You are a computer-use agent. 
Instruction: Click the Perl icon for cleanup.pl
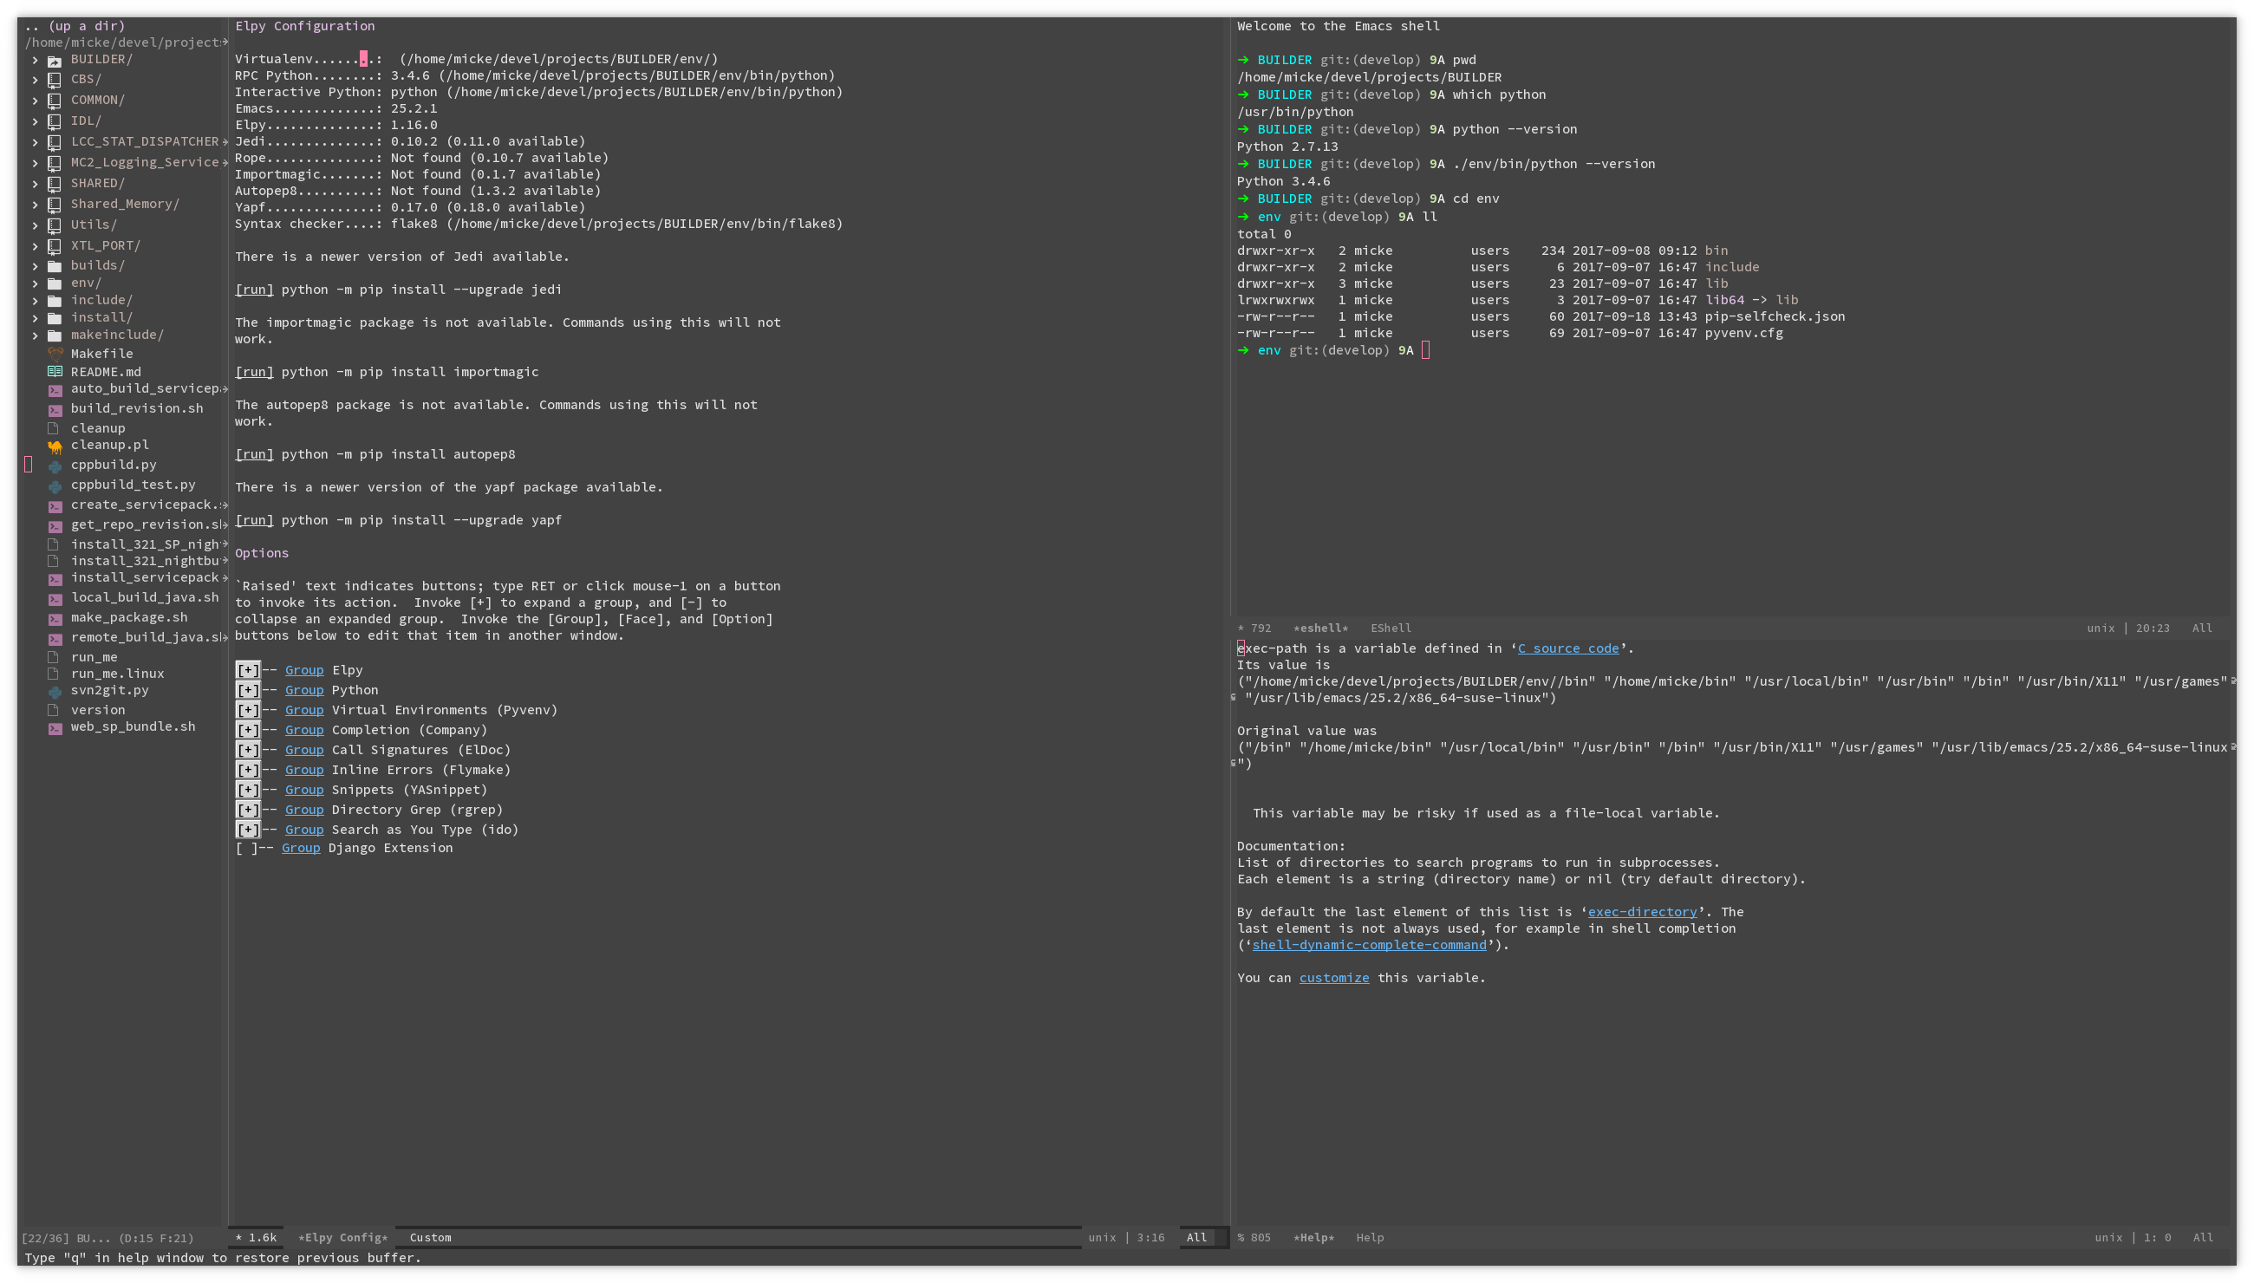(55, 445)
